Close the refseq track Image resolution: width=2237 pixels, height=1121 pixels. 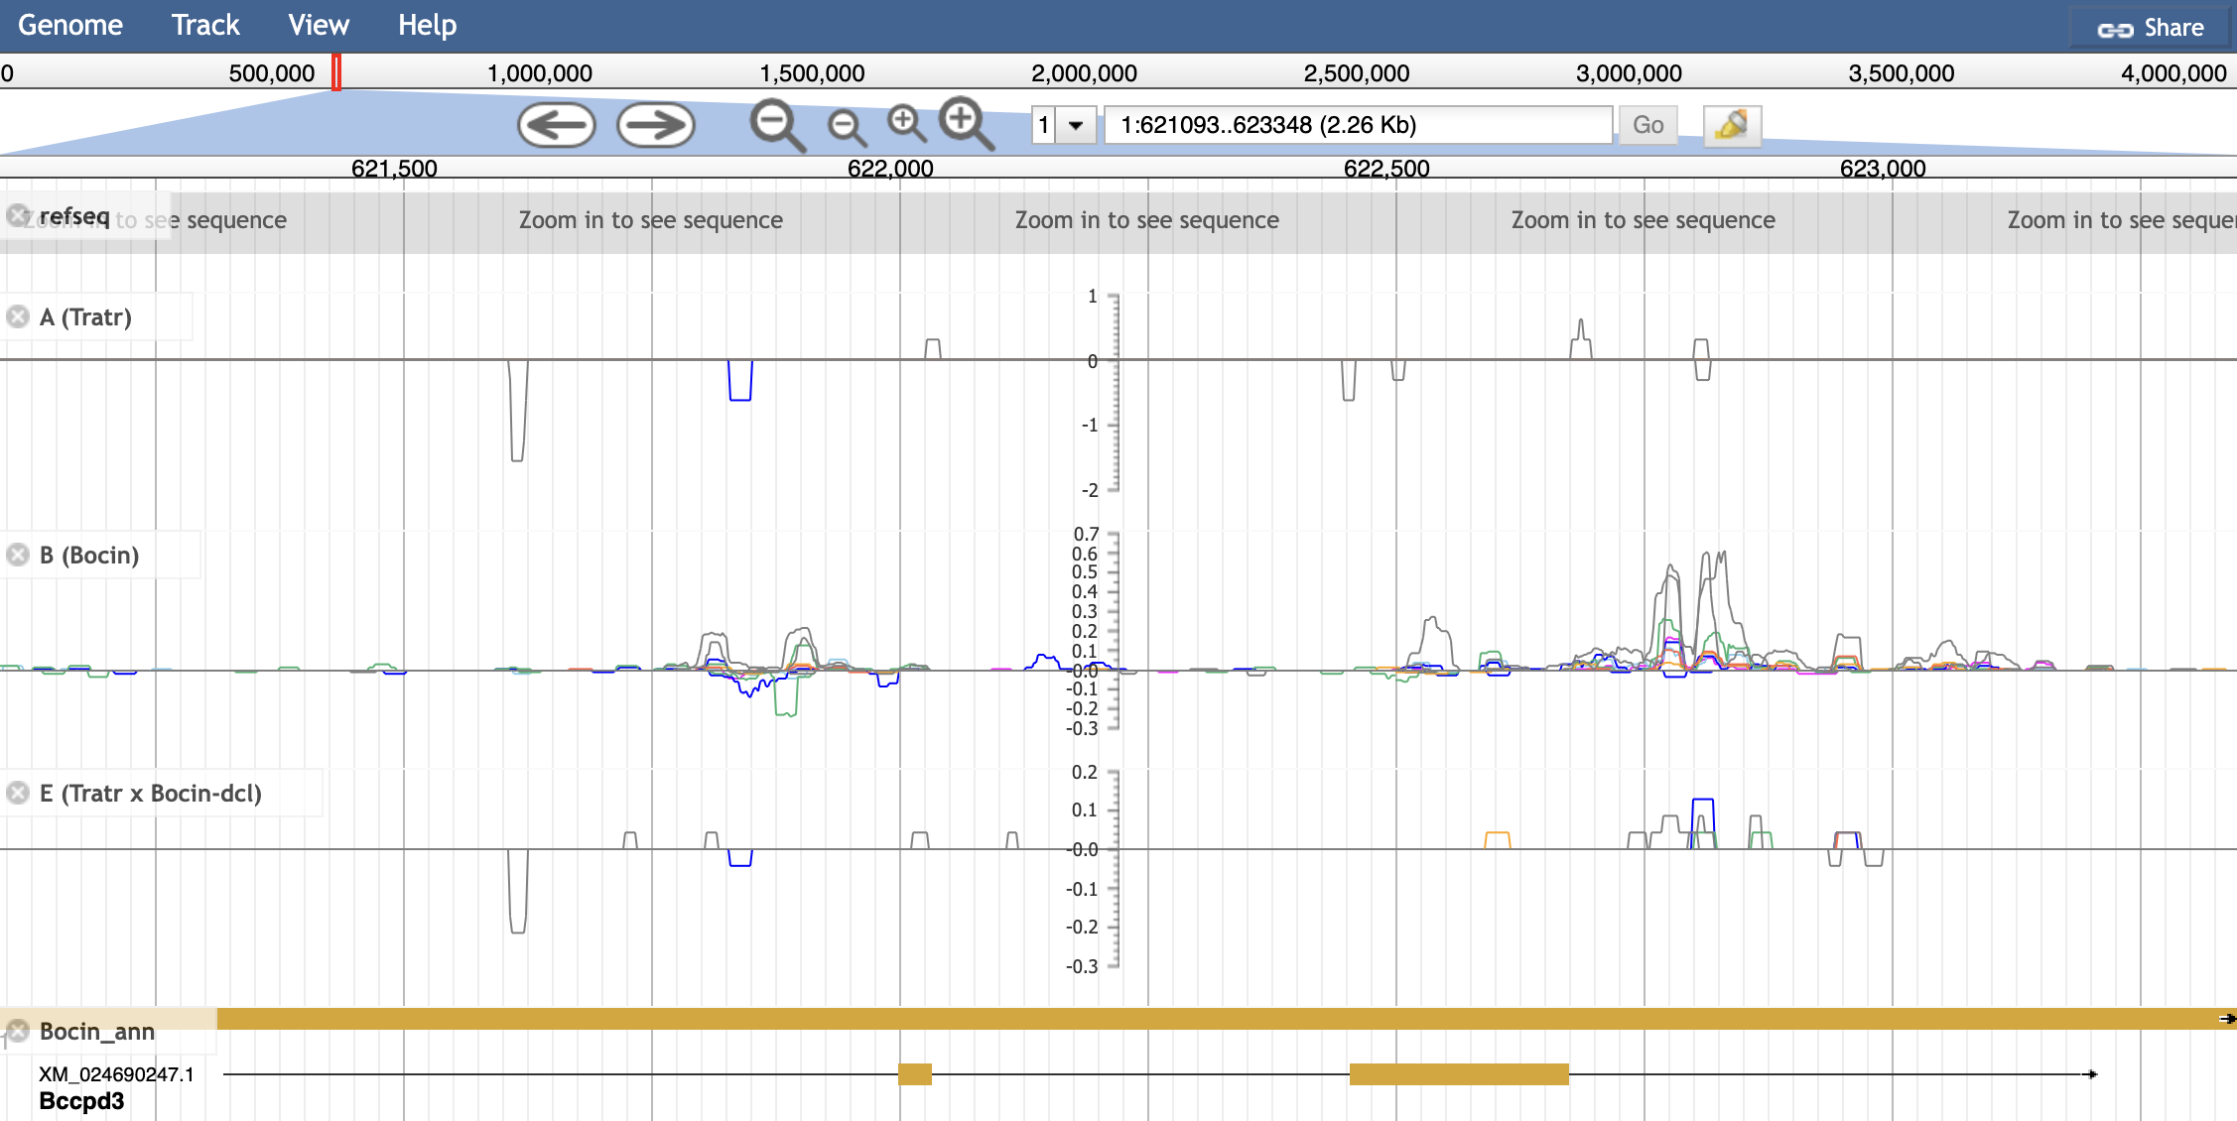pyautogui.click(x=18, y=216)
